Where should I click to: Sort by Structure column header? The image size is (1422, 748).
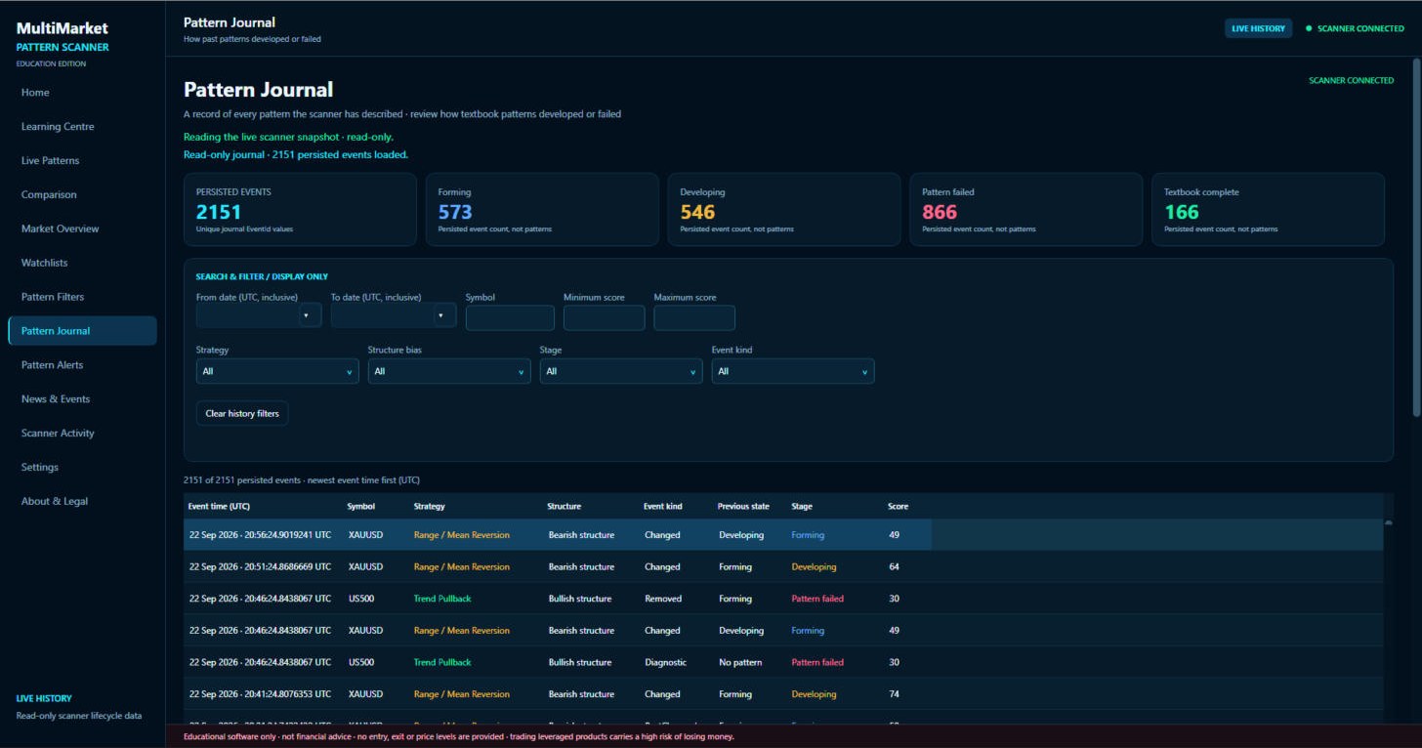pos(564,506)
